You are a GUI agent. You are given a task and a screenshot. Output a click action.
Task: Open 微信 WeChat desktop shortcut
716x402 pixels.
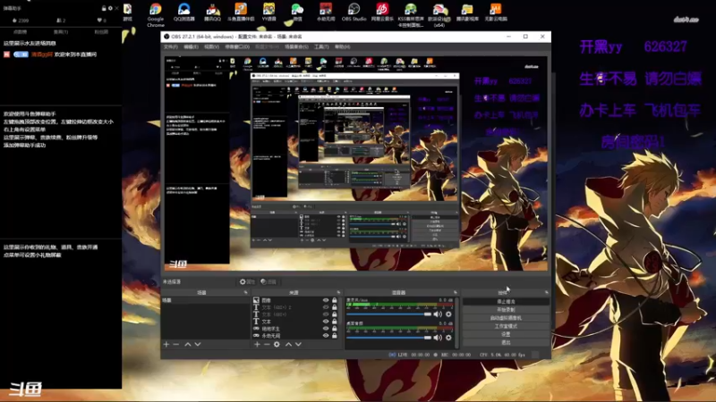(297, 13)
